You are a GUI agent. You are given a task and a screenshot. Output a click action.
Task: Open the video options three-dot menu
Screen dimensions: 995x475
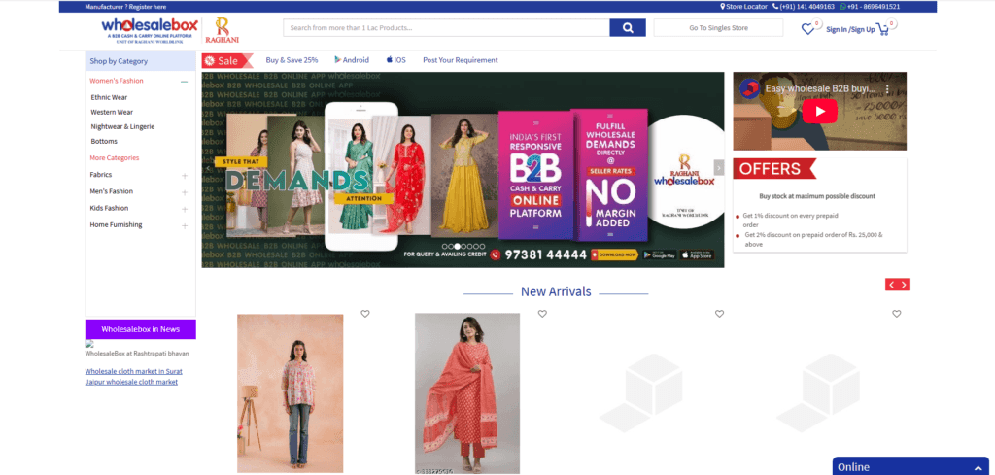point(888,89)
